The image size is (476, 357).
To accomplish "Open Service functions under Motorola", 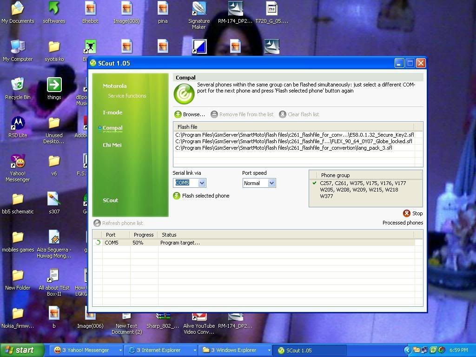I will click(x=127, y=96).
